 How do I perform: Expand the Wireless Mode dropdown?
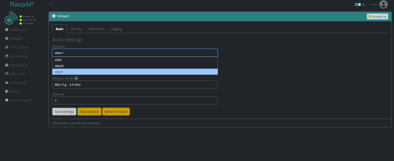(x=135, y=84)
